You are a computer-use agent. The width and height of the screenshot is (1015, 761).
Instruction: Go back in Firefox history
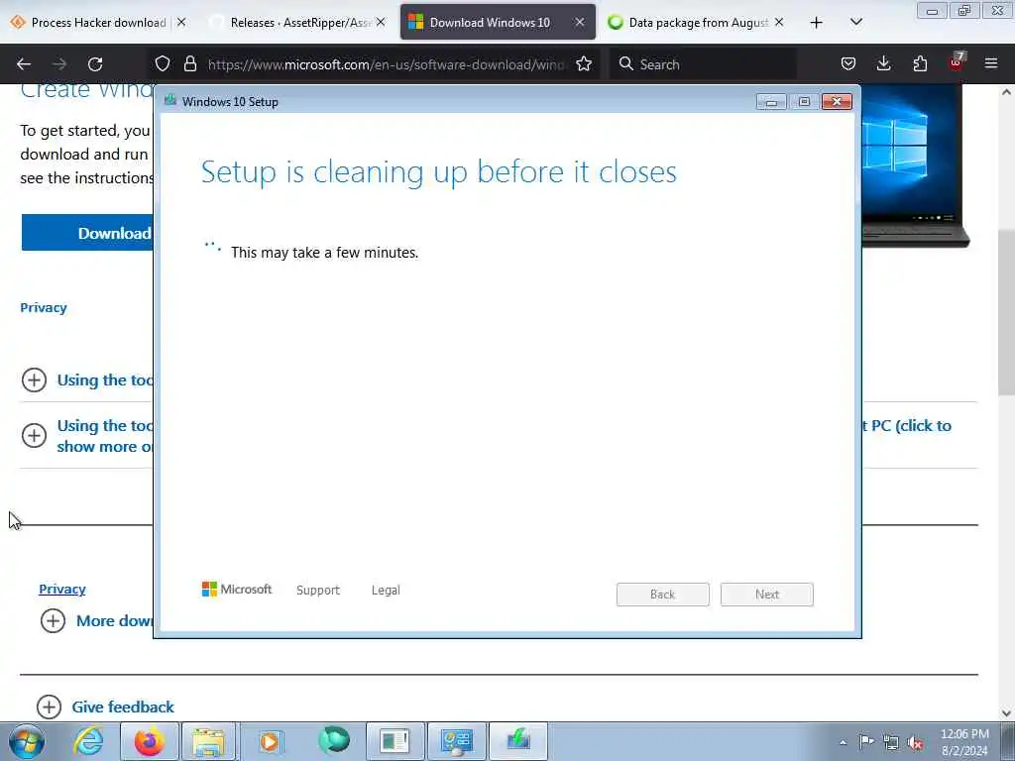pos(24,64)
